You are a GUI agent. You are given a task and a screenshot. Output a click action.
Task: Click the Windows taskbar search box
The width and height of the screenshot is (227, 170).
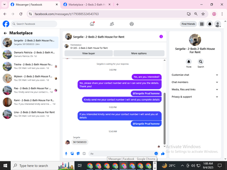click(43, 165)
